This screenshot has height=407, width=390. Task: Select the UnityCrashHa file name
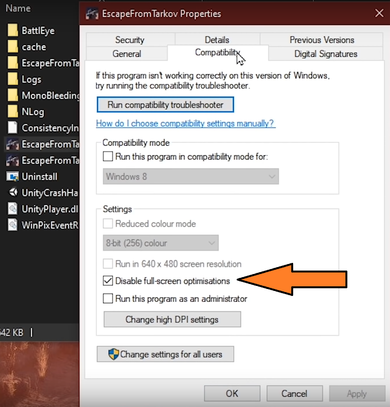pos(50,193)
